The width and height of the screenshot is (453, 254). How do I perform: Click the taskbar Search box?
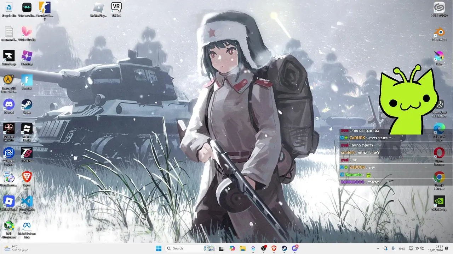[191, 248]
